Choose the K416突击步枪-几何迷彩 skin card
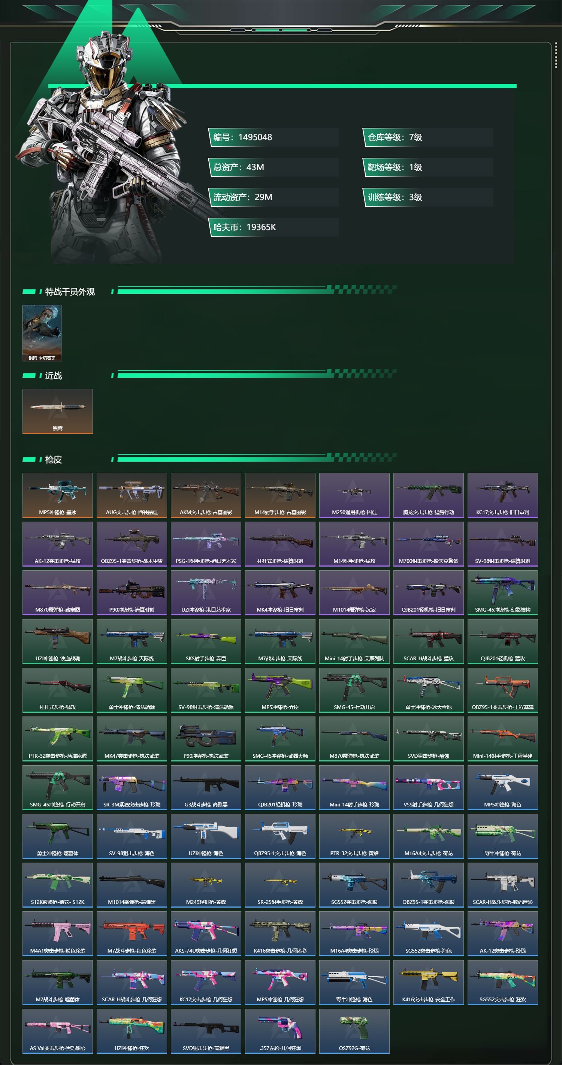This screenshot has height=1065, width=562. tap(280, 933)
